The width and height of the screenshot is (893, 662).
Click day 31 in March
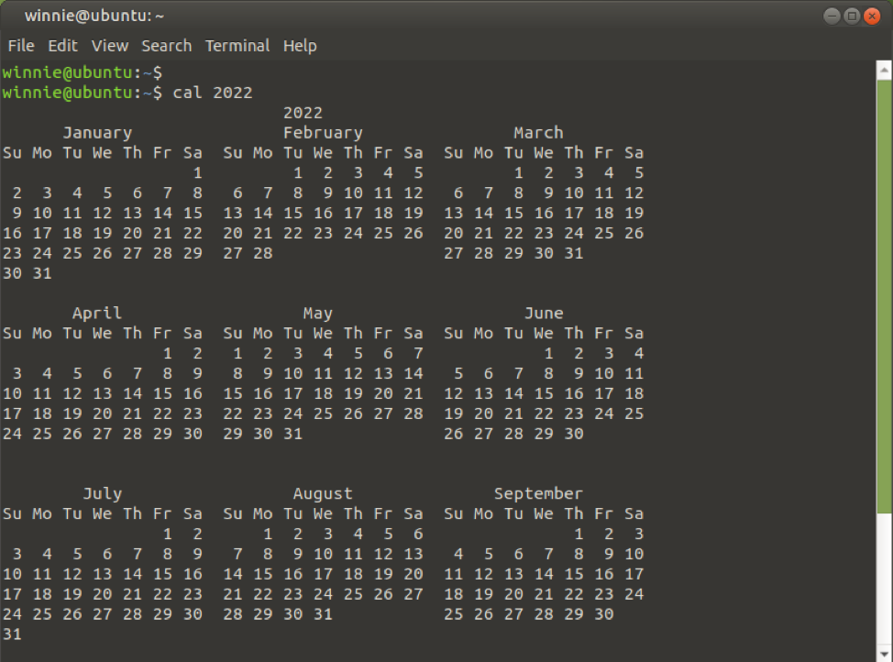click(574, 253)
